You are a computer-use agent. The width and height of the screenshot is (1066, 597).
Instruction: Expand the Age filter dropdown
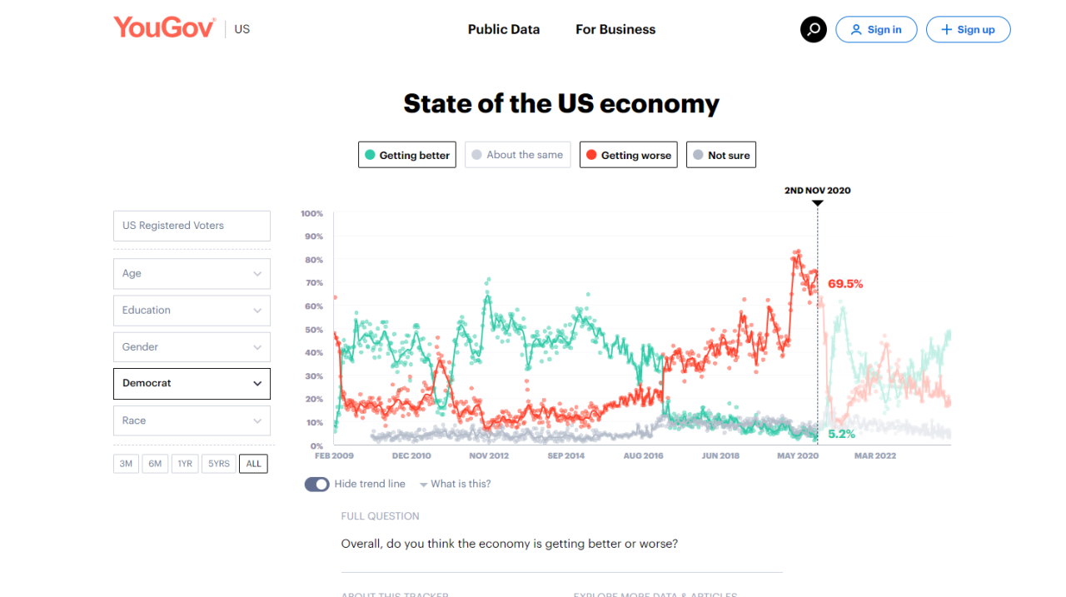coord(192,273)
